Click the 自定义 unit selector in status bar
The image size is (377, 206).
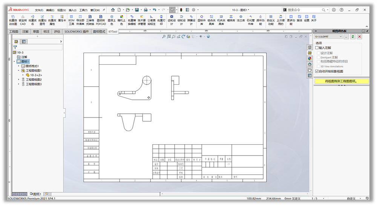[351, 198]
